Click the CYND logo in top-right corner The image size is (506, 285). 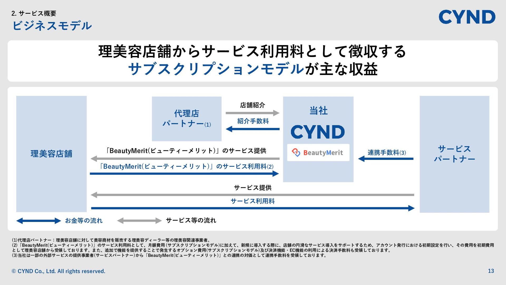[x=467, y=17]
